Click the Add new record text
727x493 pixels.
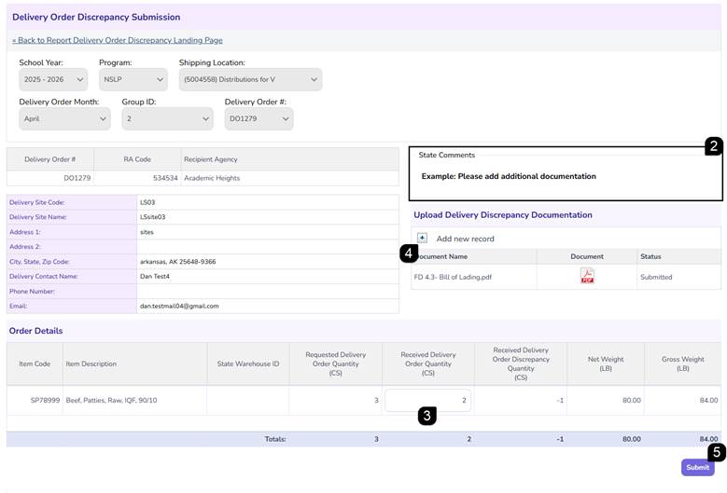[465, 239]
